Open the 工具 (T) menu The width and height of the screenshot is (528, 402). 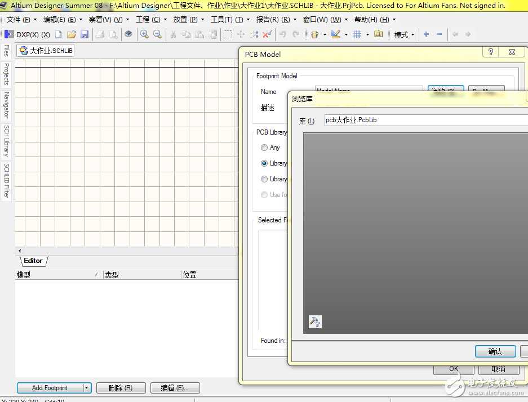[230, 20]
